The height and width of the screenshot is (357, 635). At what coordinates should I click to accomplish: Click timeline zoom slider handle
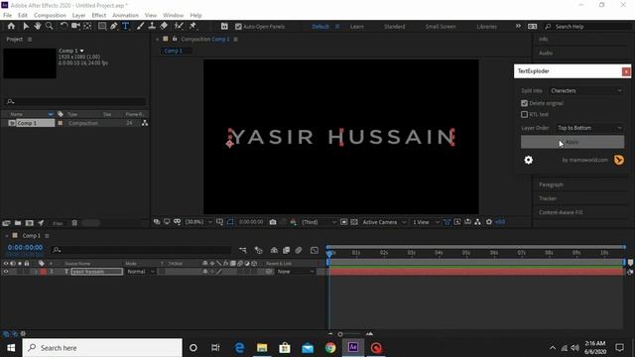(x=340, y=334)
